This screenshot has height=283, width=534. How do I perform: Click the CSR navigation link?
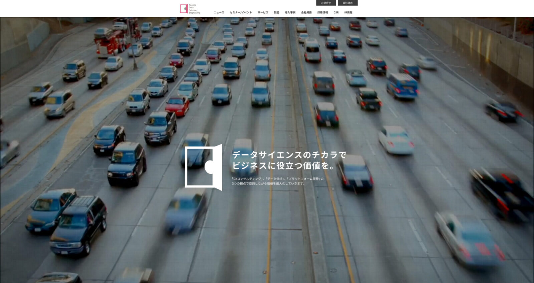336,13
